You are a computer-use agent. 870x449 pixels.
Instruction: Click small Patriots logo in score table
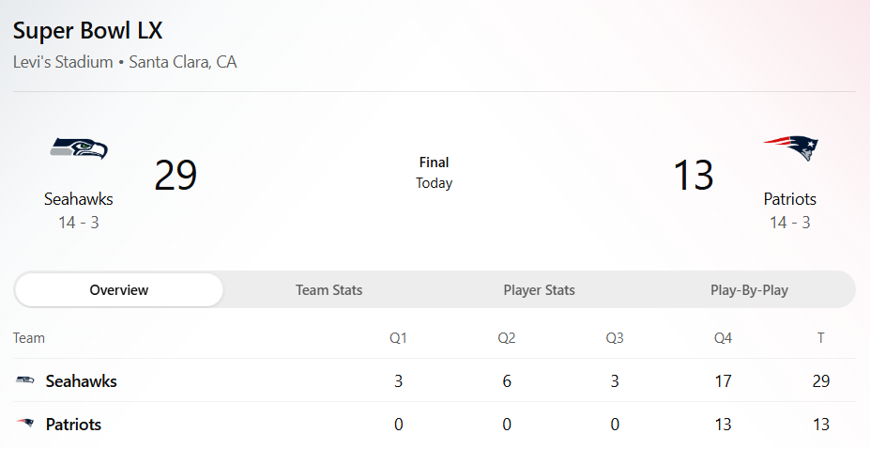pyautogui.click(x=25, y=425)
